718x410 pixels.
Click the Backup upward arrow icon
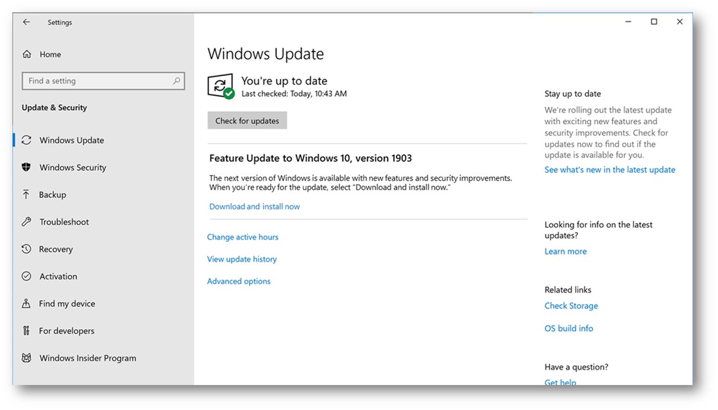[26, 194]
